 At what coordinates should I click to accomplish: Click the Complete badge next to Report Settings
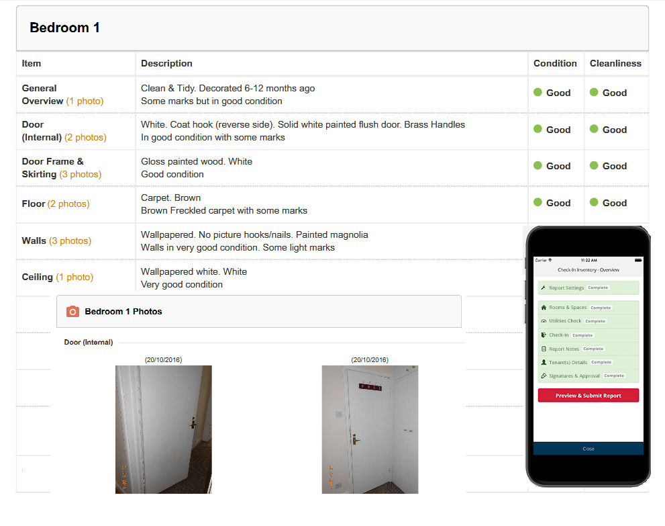[599, 288]
